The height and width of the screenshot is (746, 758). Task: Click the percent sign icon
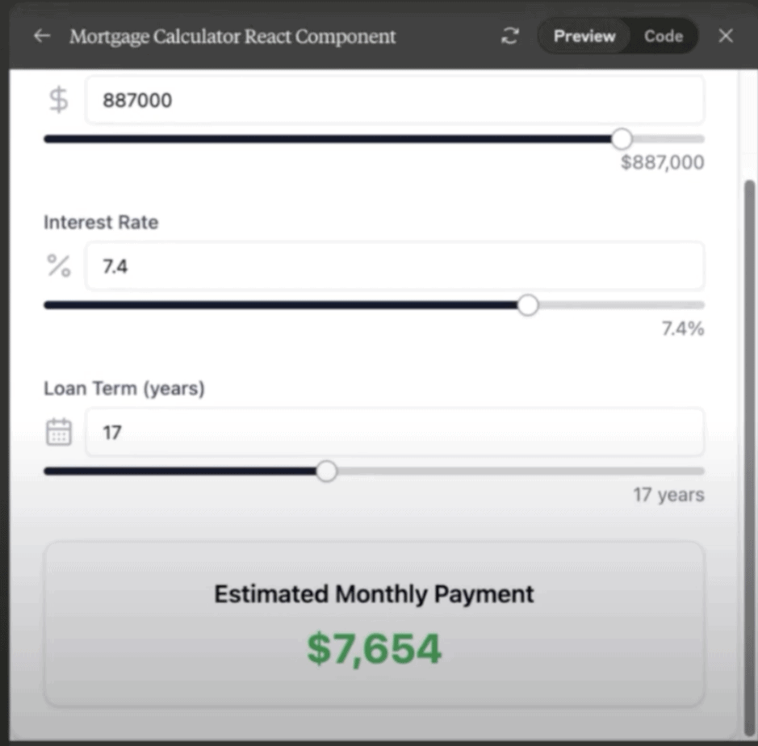pos(59,266)
